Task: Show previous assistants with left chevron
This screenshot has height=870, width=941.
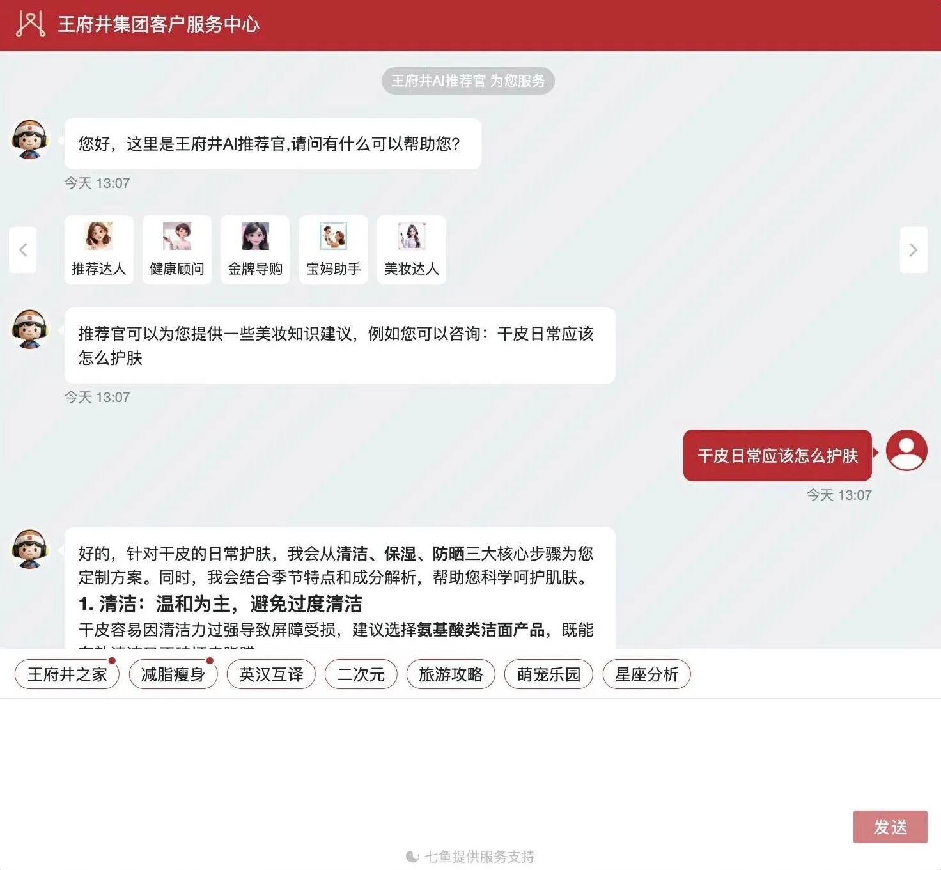Action: click(x=23, y=250)
